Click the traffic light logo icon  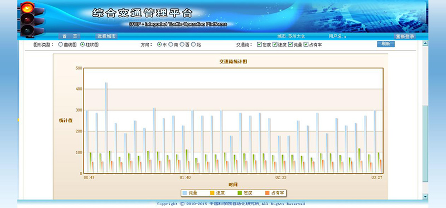[x=31, y=19]
